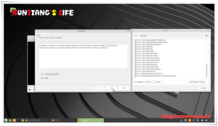
Task: Open the keyboard tray icon
Action: 181,120
